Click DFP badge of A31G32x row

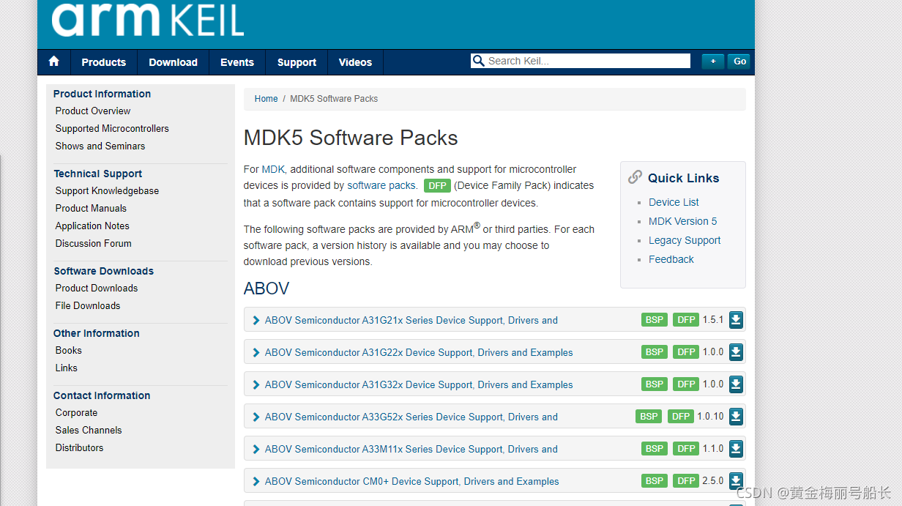point(686,384)
